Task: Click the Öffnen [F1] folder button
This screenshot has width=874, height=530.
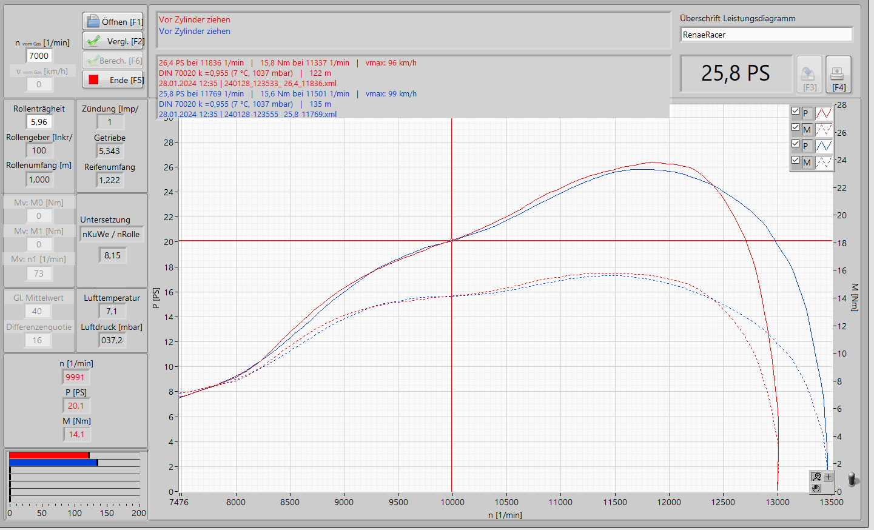Action: click(x=113, y=21)
